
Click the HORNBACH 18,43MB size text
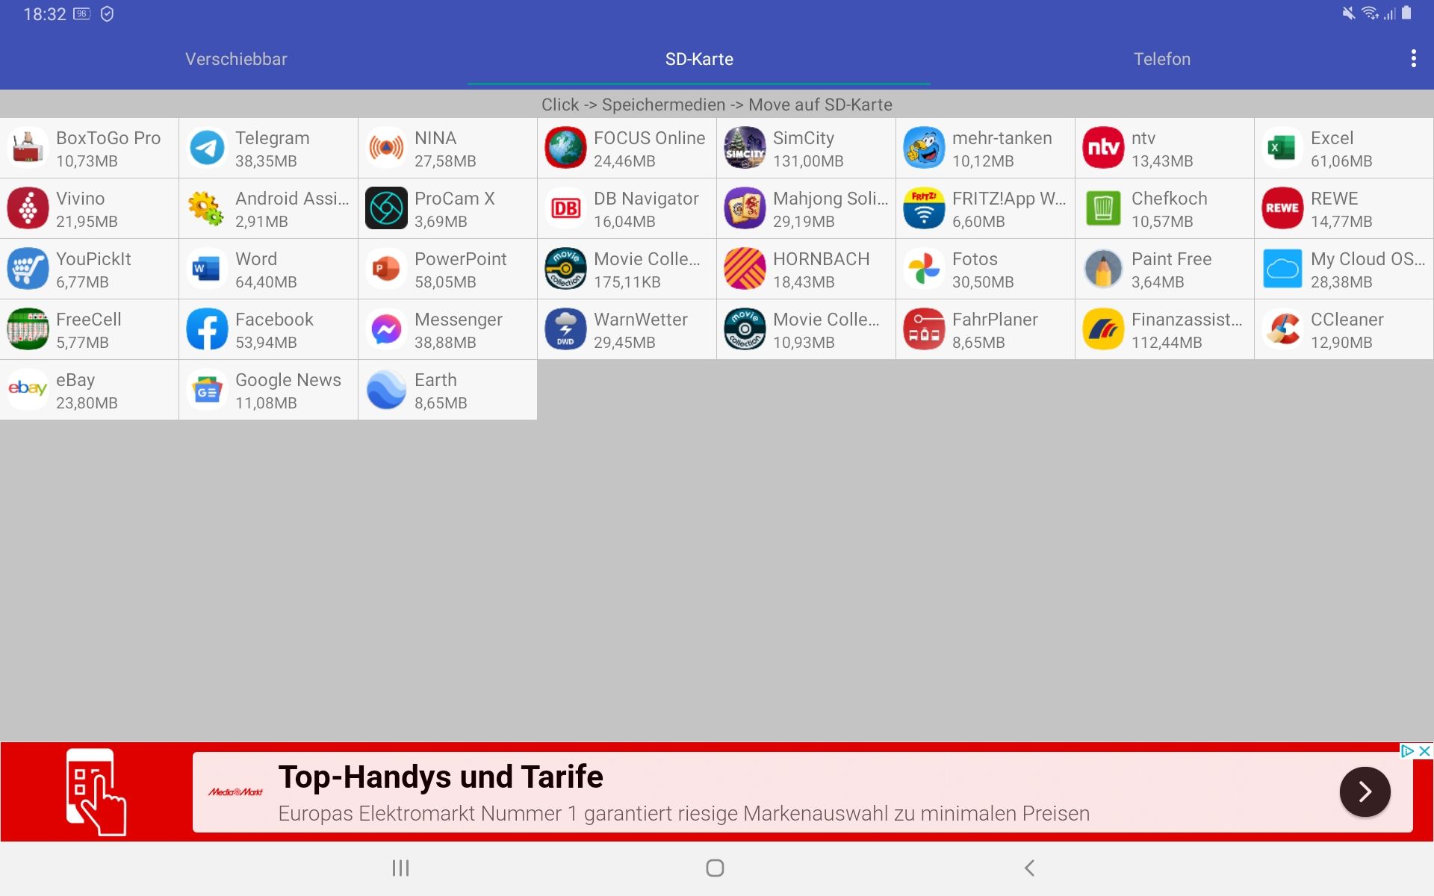(804, 282)
